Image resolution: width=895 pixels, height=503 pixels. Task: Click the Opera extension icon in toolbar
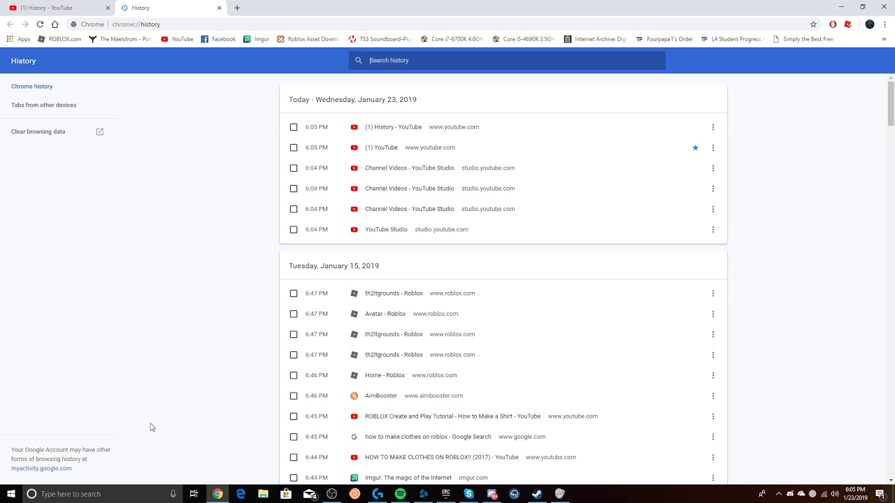click(x=833, y=24)
